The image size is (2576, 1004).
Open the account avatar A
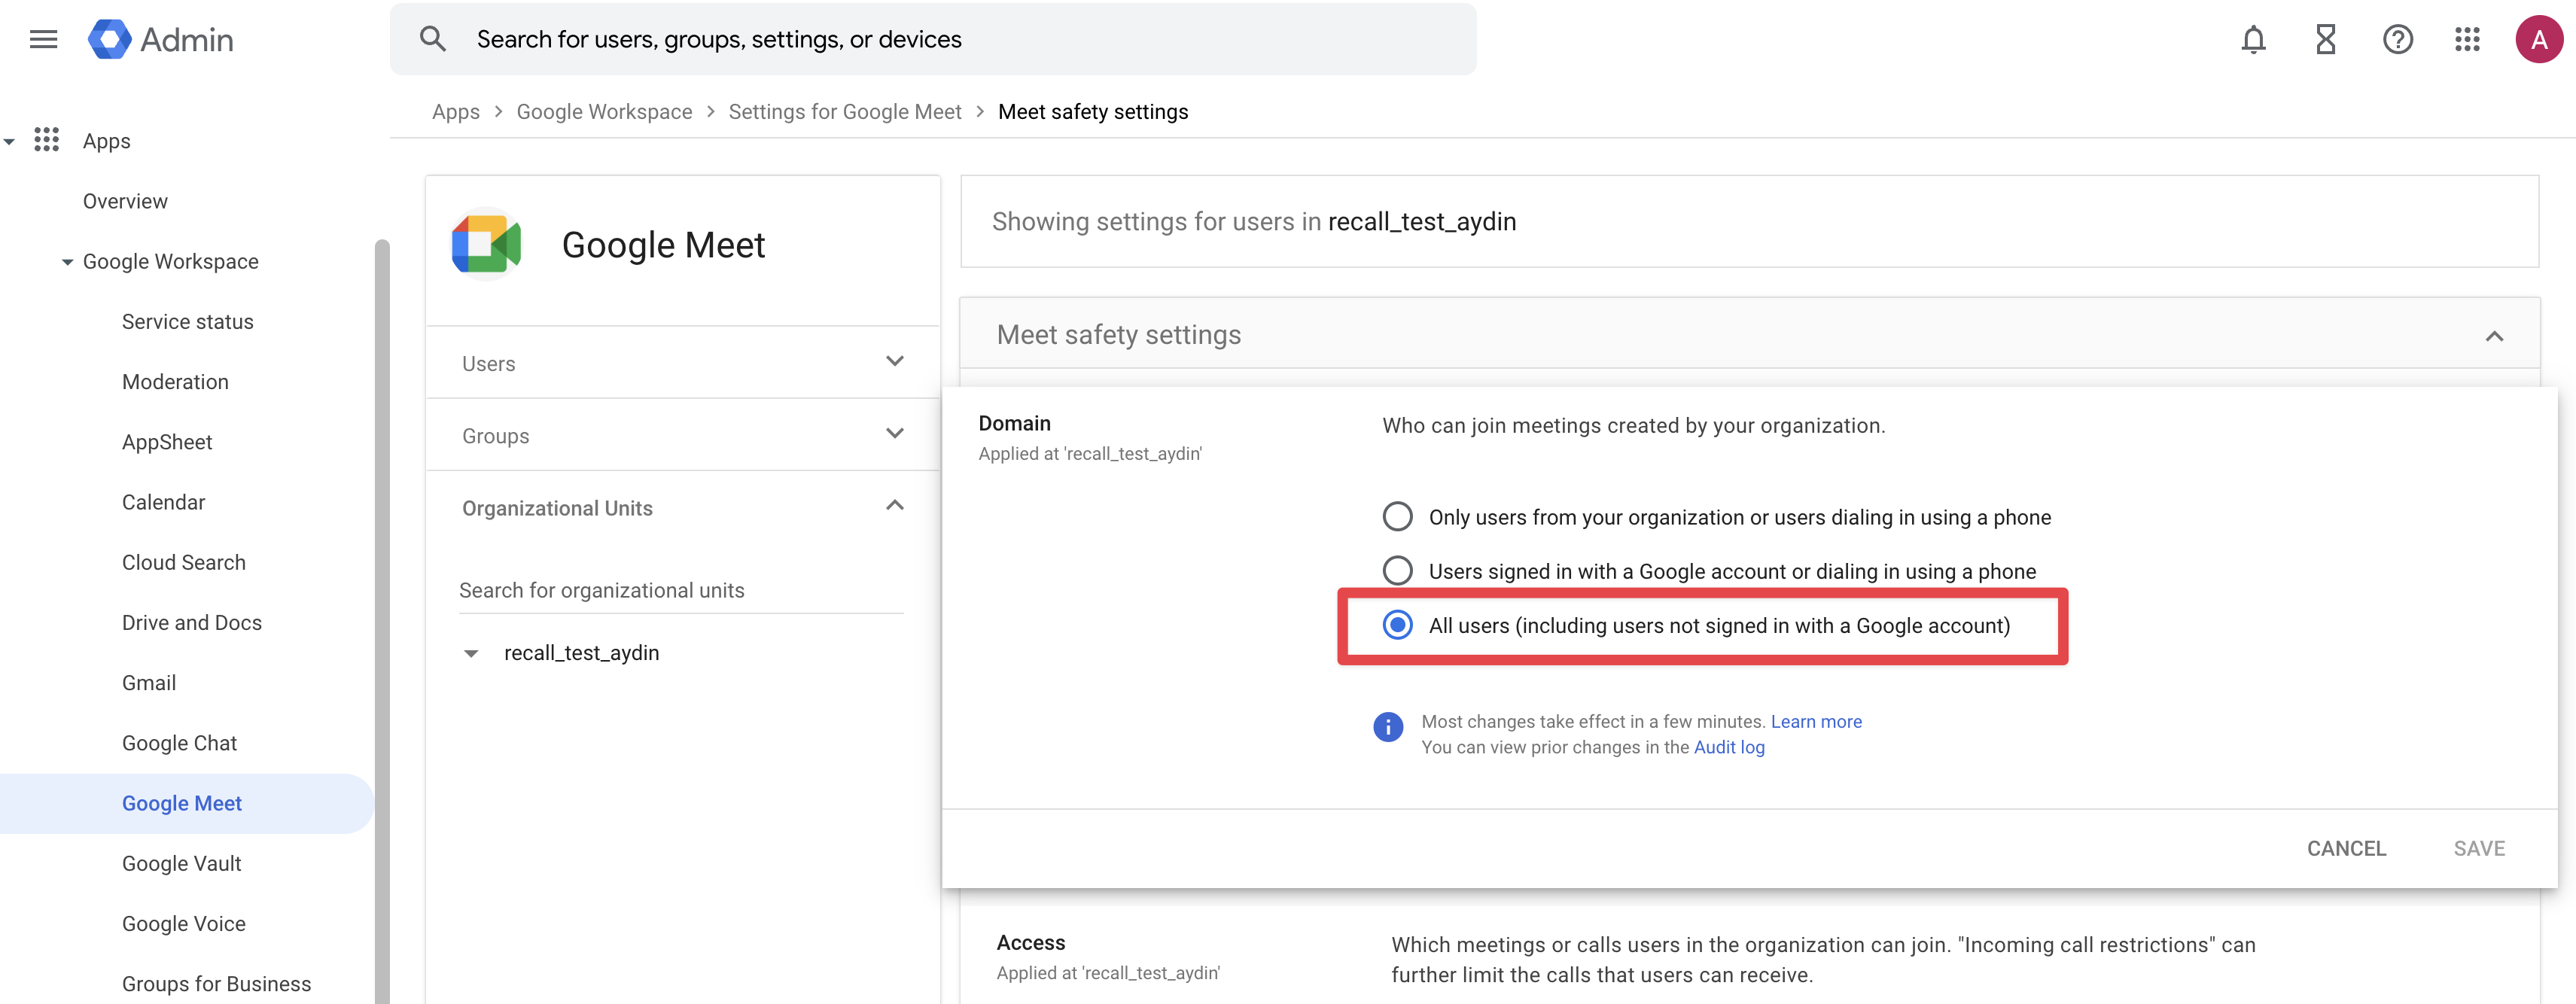(x=2538, y=40)
